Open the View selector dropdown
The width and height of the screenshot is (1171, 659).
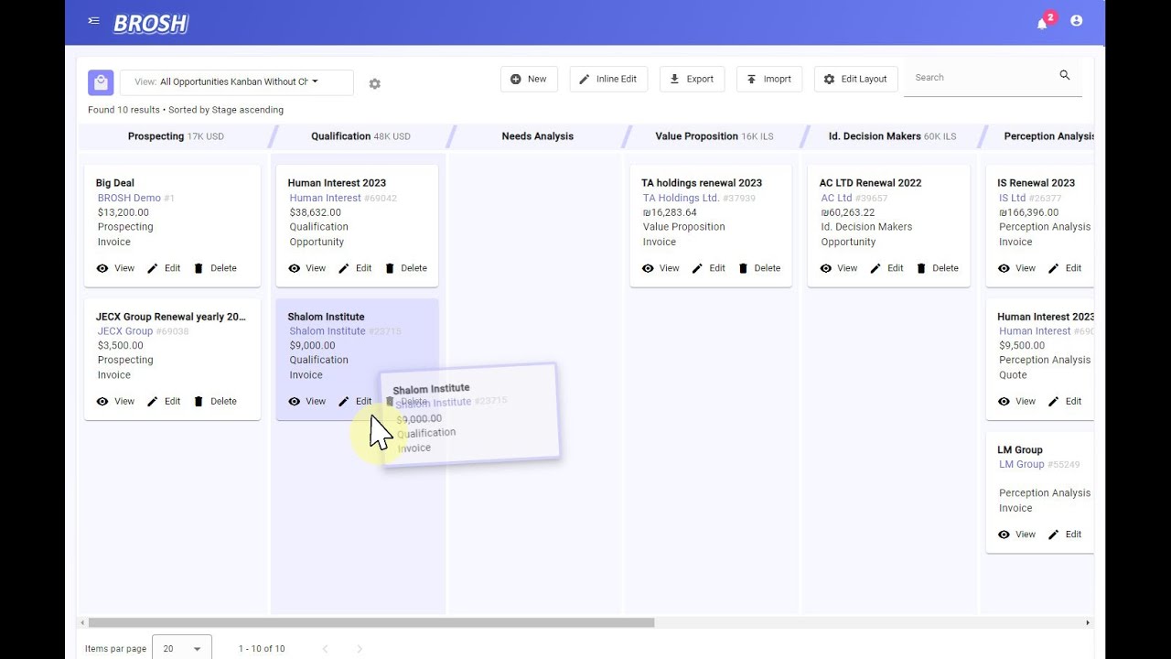(x=237, y=82)
